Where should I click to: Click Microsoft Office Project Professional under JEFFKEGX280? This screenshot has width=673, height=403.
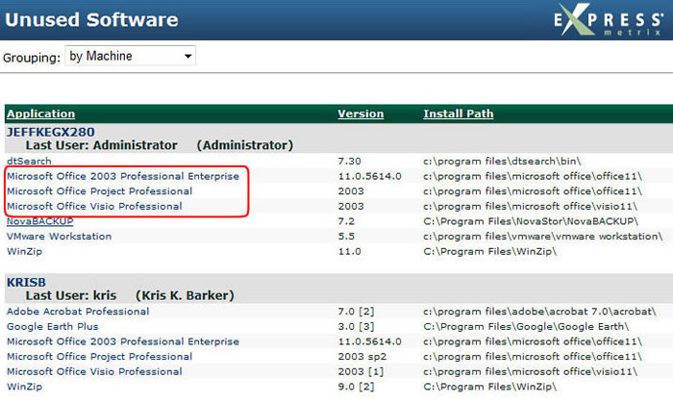coord(100,191)
